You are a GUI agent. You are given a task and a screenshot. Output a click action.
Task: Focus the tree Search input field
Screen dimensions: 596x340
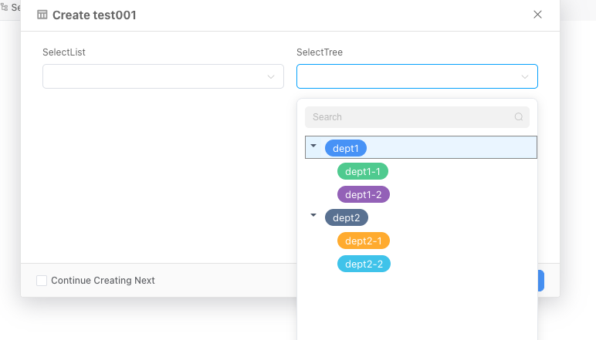[x=409, y=117]
